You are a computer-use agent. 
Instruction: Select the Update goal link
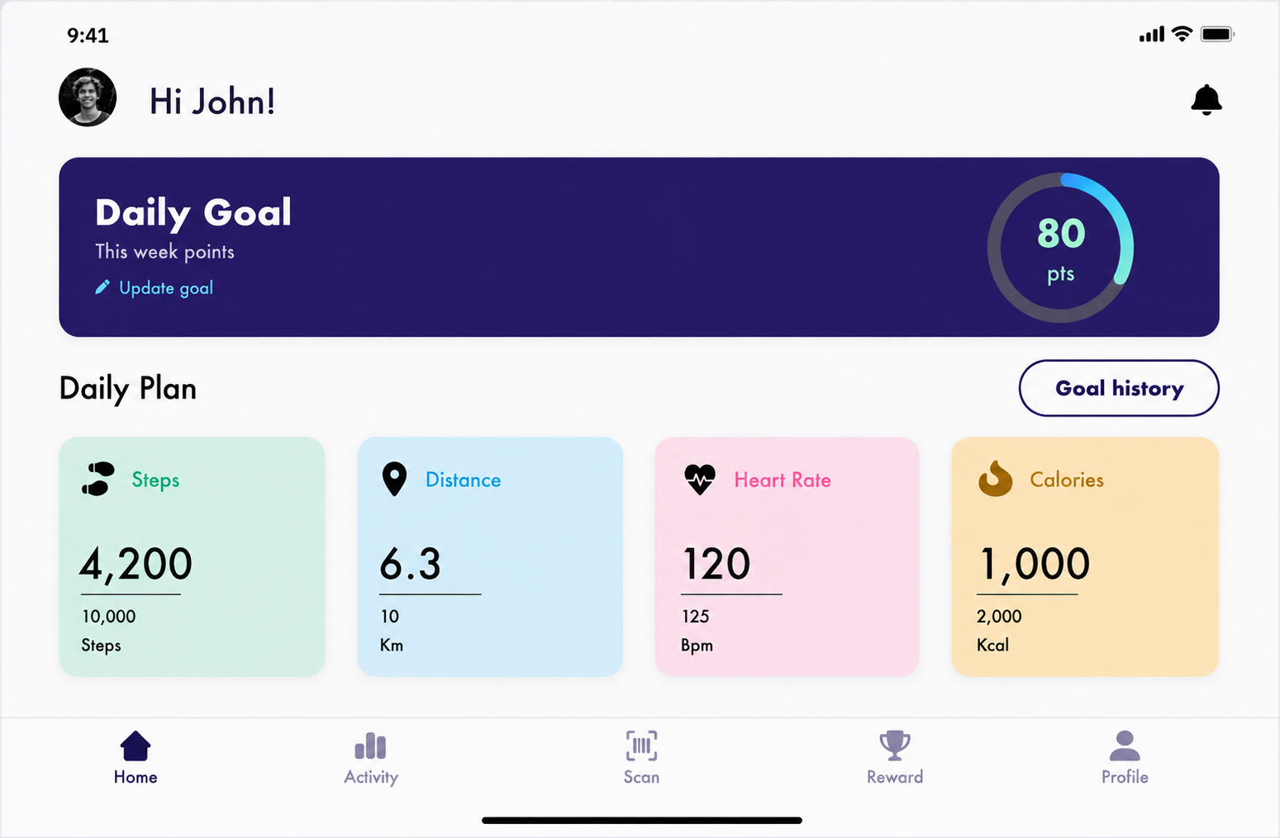166,287
